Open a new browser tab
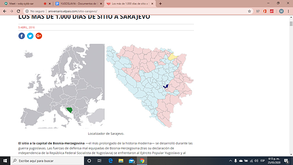The width and height of the screenshot is (293, 165). pyautogui.click(x=160, y=4)
